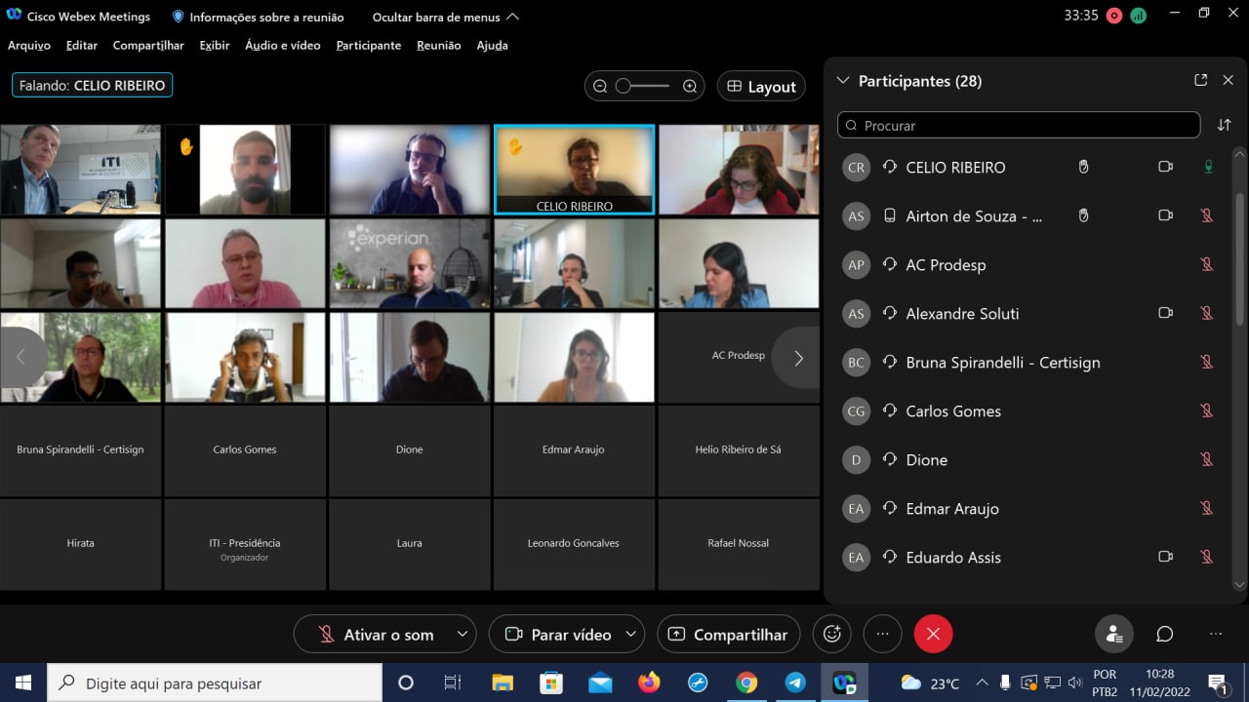Open the Áudio e vídeo menu
1249x702 pixels.
[x=282, y=45]
